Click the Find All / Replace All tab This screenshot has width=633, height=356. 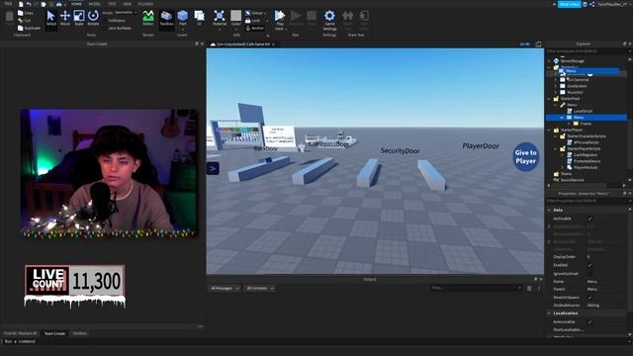(20, 333)
